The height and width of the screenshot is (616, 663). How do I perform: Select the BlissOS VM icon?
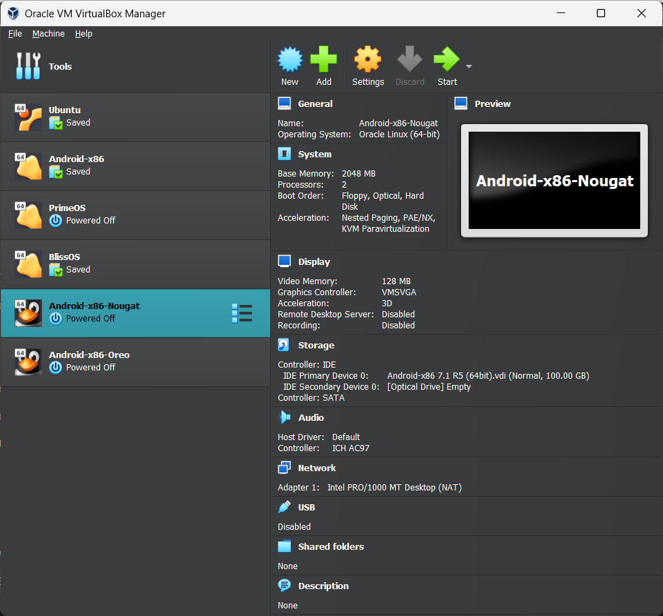(28, 264)
